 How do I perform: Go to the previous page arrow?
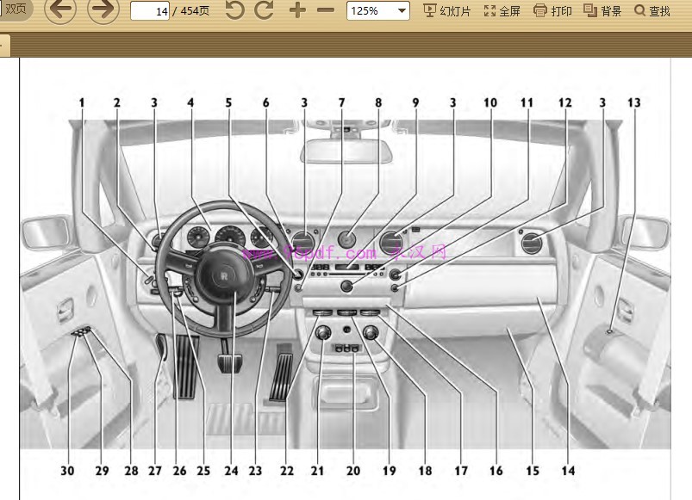(60, 9)
